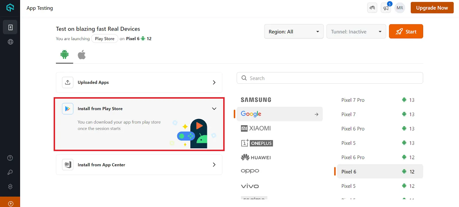Open the browser testing globe icon

pyautogui.click(x=10, y=42)
